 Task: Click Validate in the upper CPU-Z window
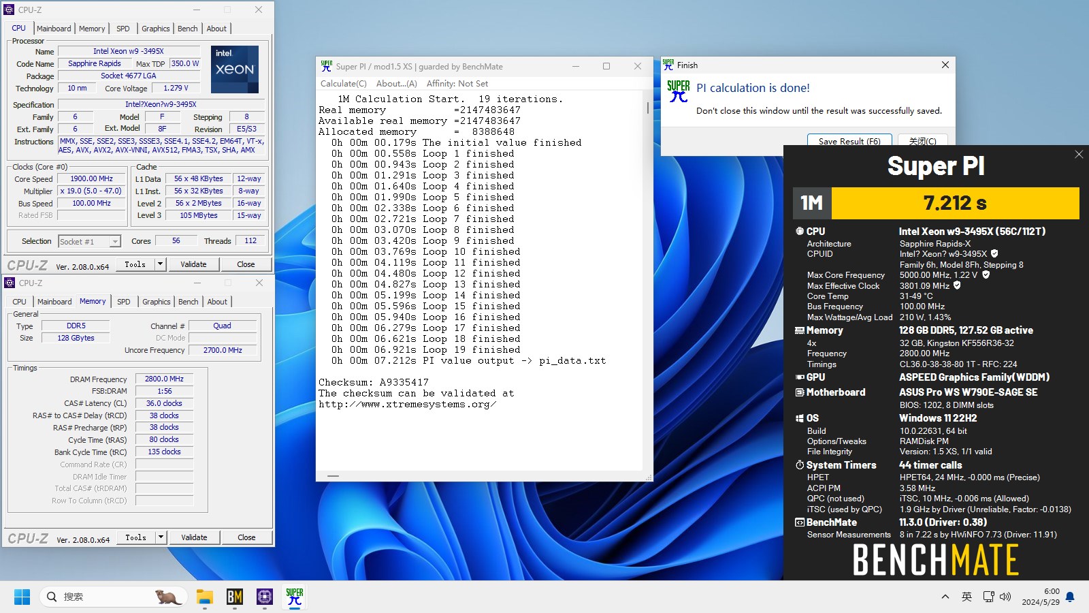193,264
